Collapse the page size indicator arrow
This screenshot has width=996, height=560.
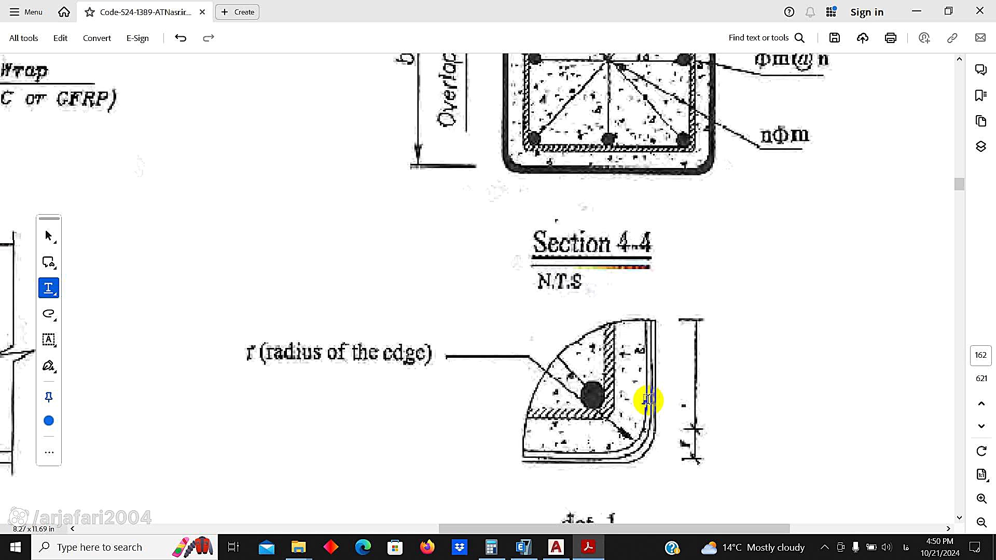click(x=73, y=529)
